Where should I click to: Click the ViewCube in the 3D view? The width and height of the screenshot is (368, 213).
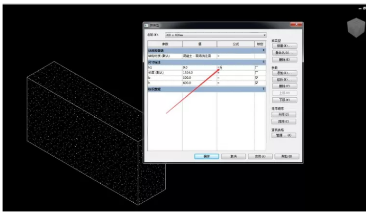click(x=356, y=28)
